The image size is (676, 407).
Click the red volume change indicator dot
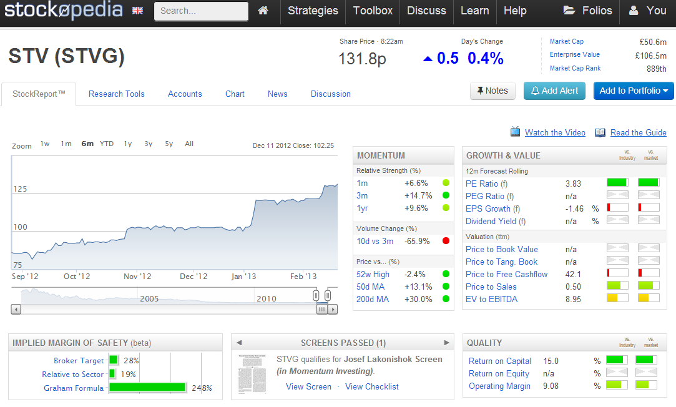(x=446, y=241)
